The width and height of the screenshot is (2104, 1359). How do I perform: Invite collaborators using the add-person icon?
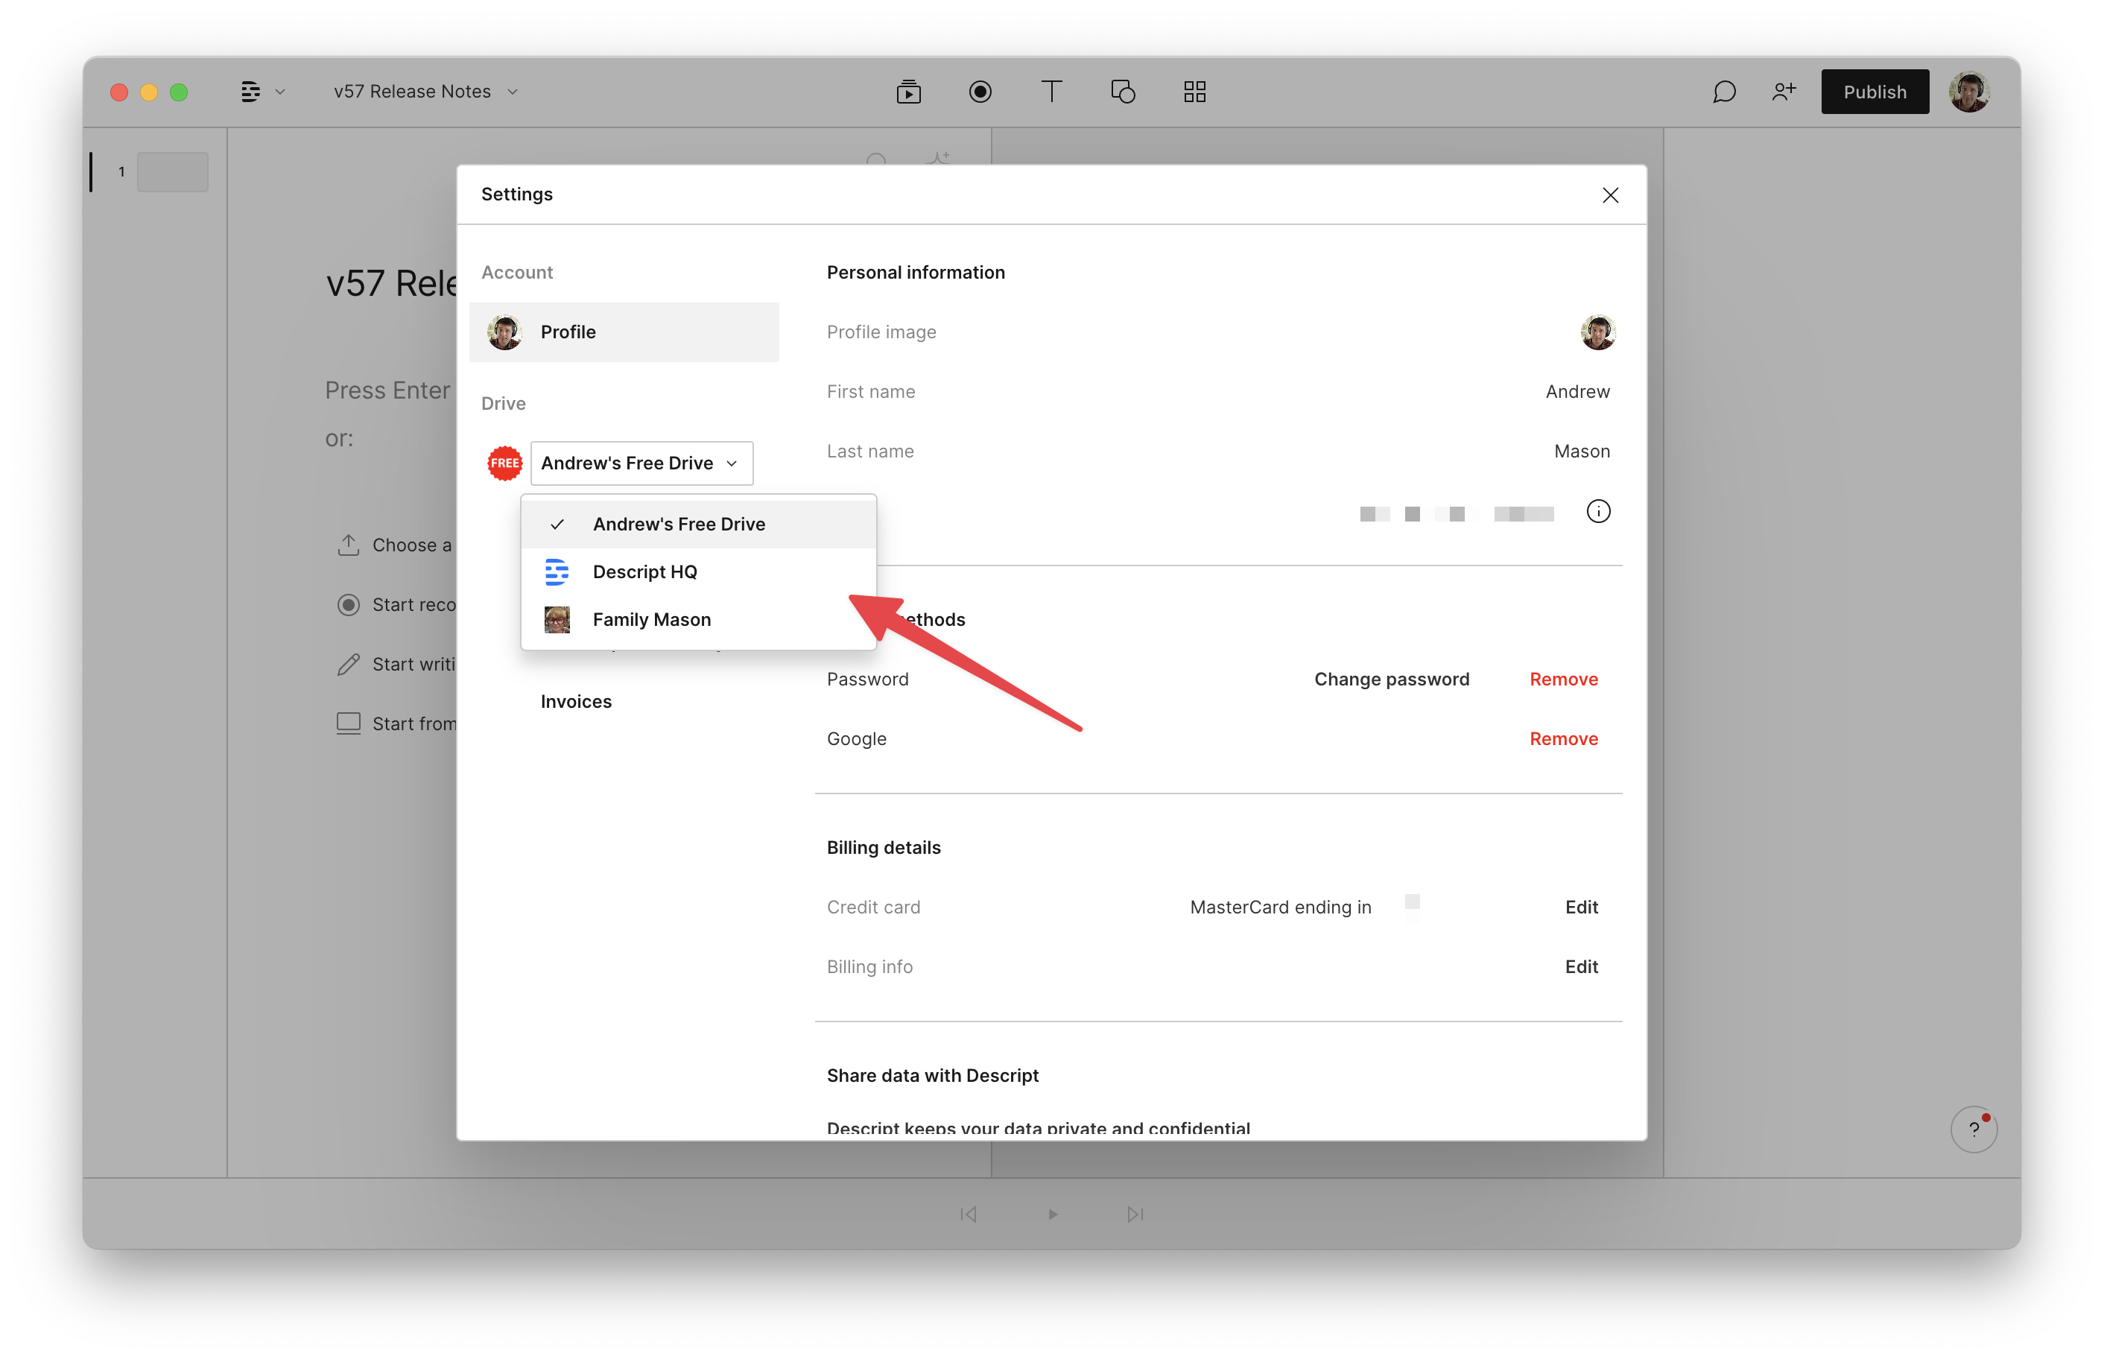coord(1784,91)
